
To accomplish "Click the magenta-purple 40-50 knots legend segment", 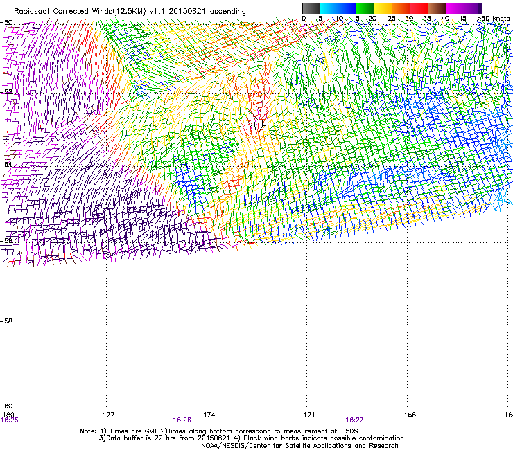I will coord(464,8).
